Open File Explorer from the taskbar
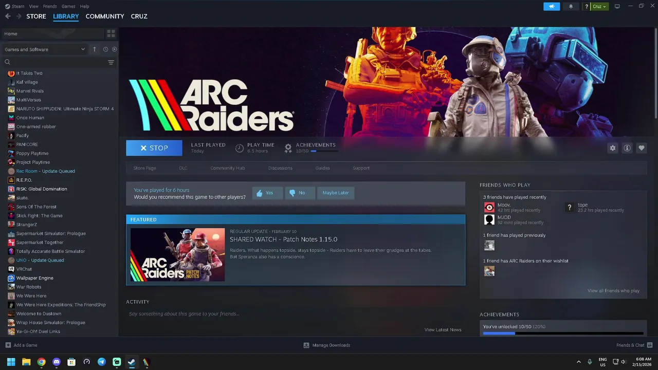 coord(26,362)
